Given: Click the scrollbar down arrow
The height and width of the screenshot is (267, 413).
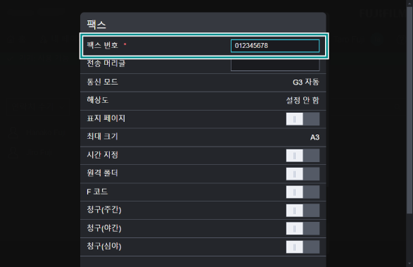Looking at the screenshot, I should pyautogui.click(x=409, y=263).
